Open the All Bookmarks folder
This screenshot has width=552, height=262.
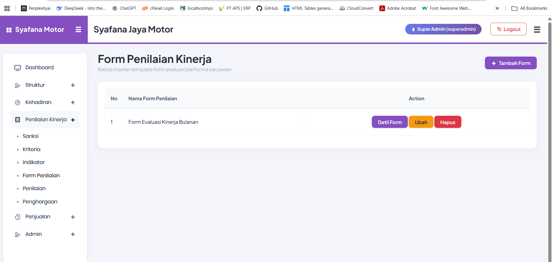pos(529,8)
